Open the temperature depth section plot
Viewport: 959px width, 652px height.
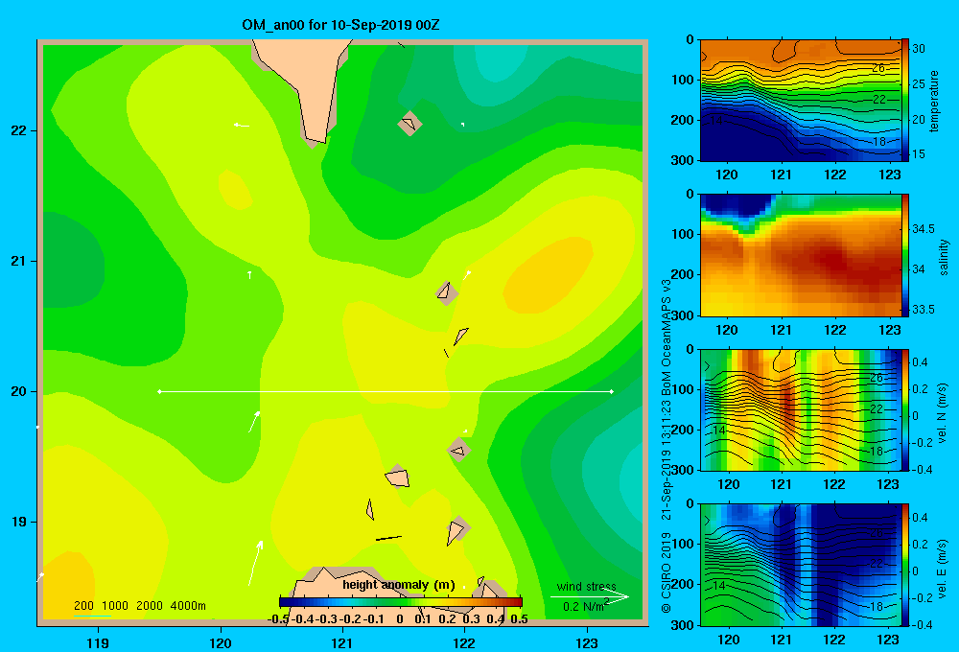[x=800, y=101]
